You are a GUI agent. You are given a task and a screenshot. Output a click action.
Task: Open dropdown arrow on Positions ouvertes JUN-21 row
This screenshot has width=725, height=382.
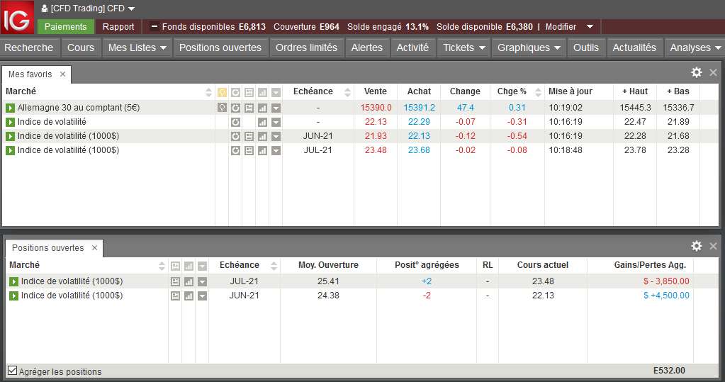click(x=202, y=296)
